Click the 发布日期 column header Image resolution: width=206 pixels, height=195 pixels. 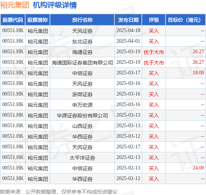pyautogui.click(x=128, y=20)
